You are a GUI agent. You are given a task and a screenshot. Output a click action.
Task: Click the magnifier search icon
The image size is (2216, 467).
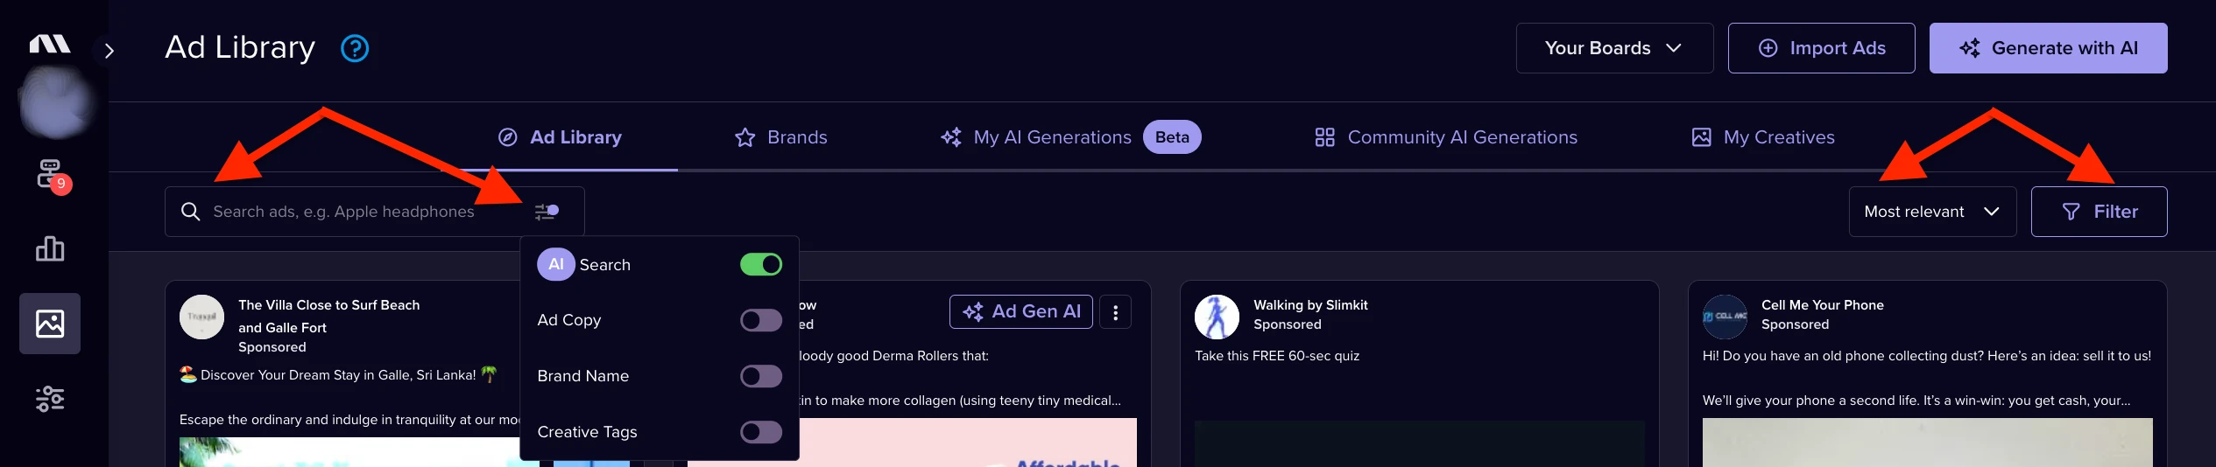click(190, 212)
